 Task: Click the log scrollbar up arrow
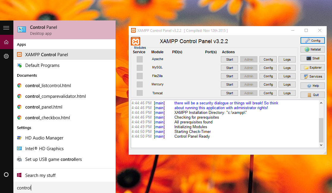pyautogui.click(x=321, y=103)
